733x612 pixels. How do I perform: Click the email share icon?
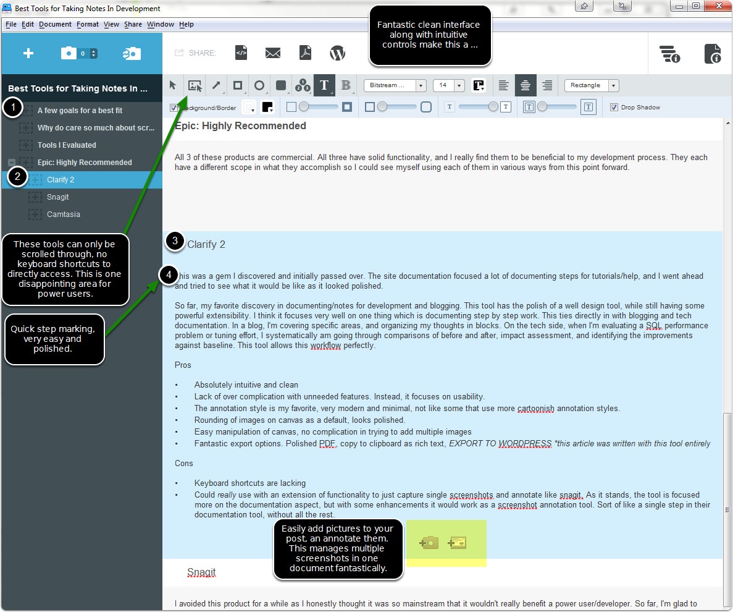273,53
